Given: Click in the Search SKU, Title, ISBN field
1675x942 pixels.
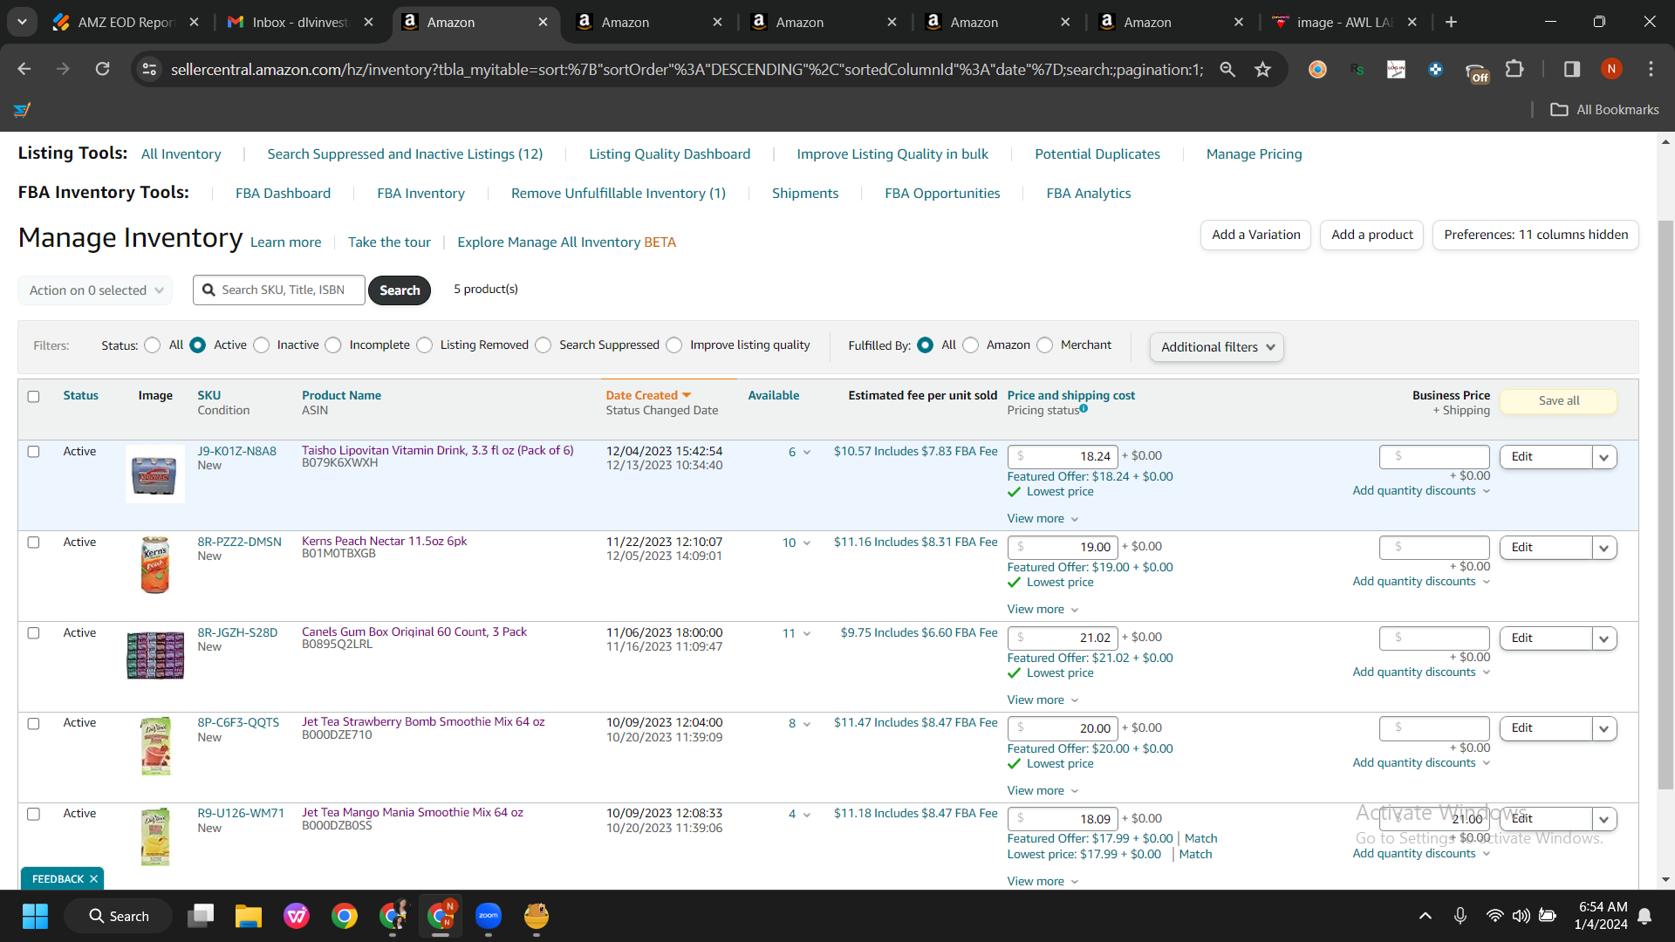Looking at the screenshot, I should [279, 290].
